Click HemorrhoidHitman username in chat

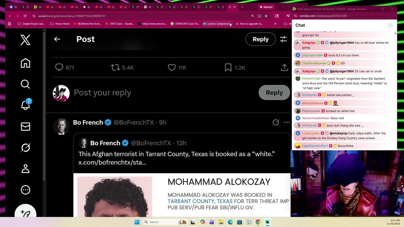click(316, 118)
